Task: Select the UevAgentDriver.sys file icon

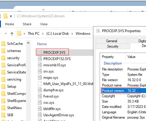Action: (x=40, y=115)
